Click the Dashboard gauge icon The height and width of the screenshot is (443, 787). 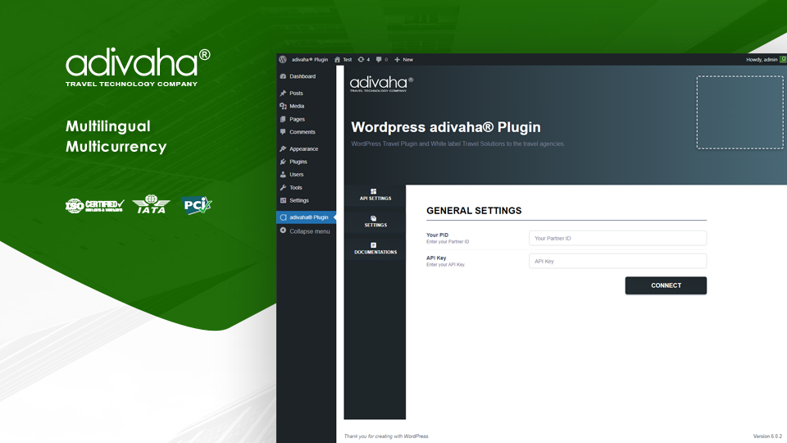tap(283, 76)
